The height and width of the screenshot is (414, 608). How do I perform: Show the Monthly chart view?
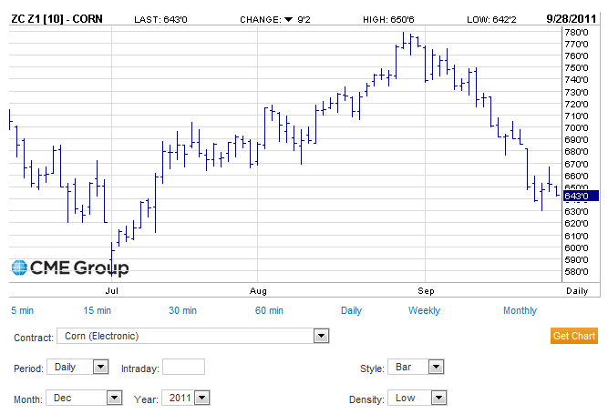pyautogui.click(x=520, y=310)
